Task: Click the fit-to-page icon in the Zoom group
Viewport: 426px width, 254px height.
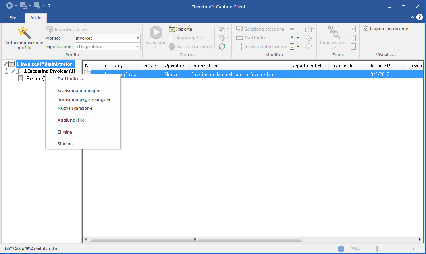Action: (x=353, y=38)
